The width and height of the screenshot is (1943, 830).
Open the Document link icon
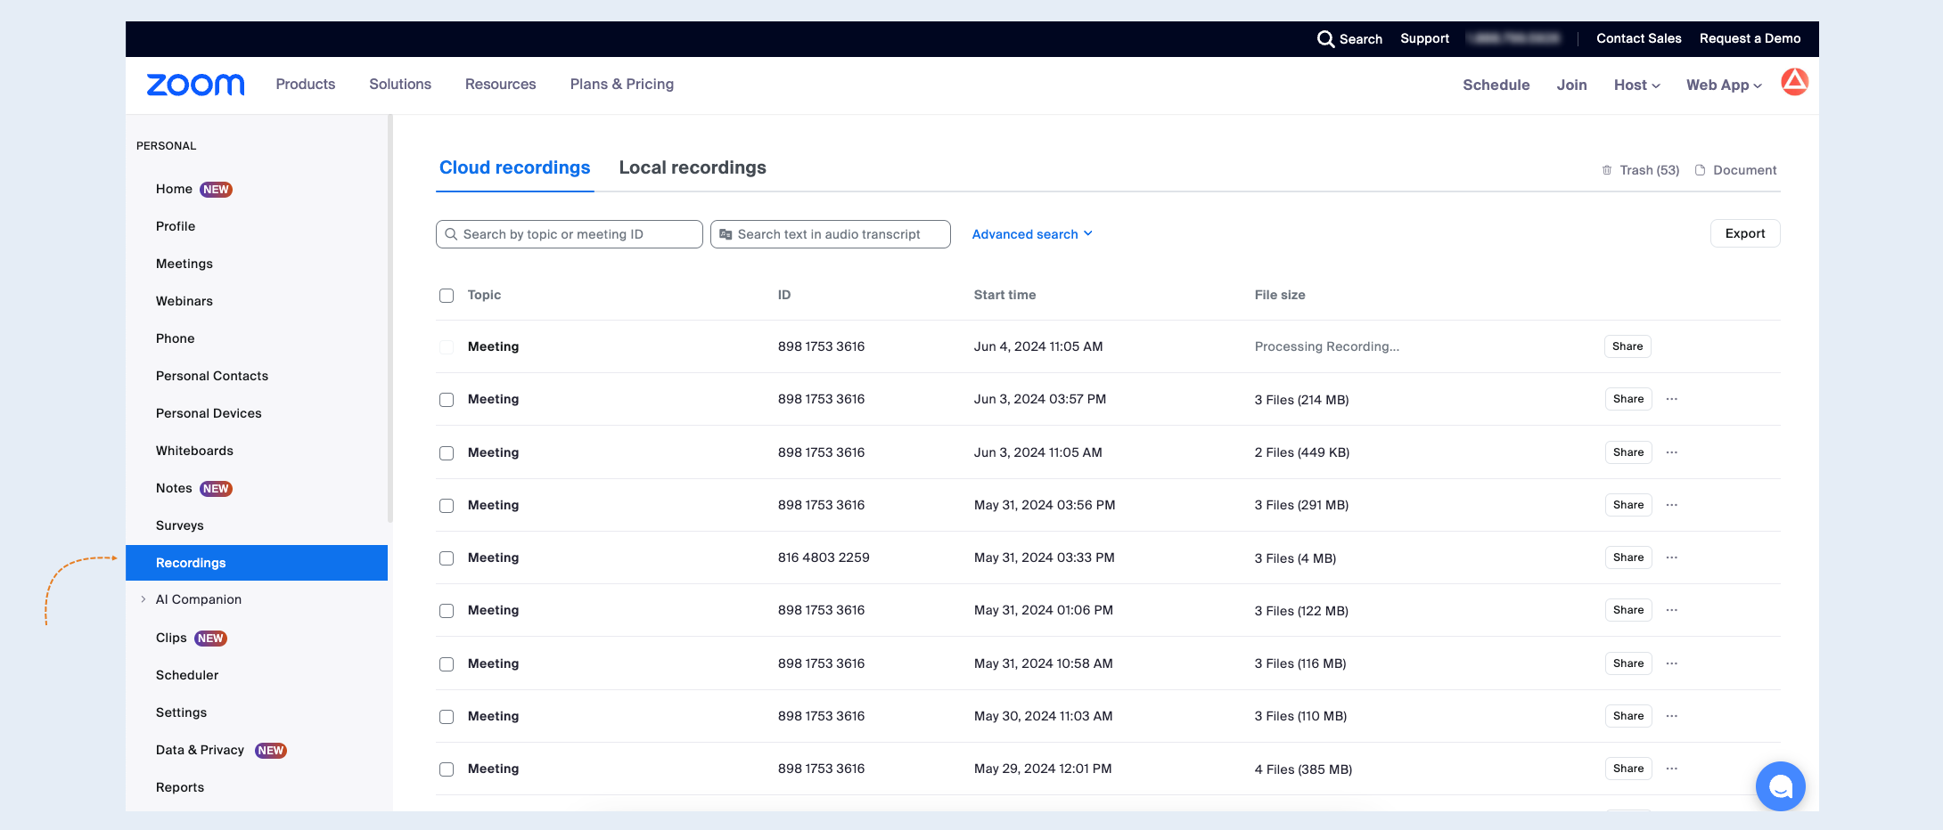[x=1700, y=170]
